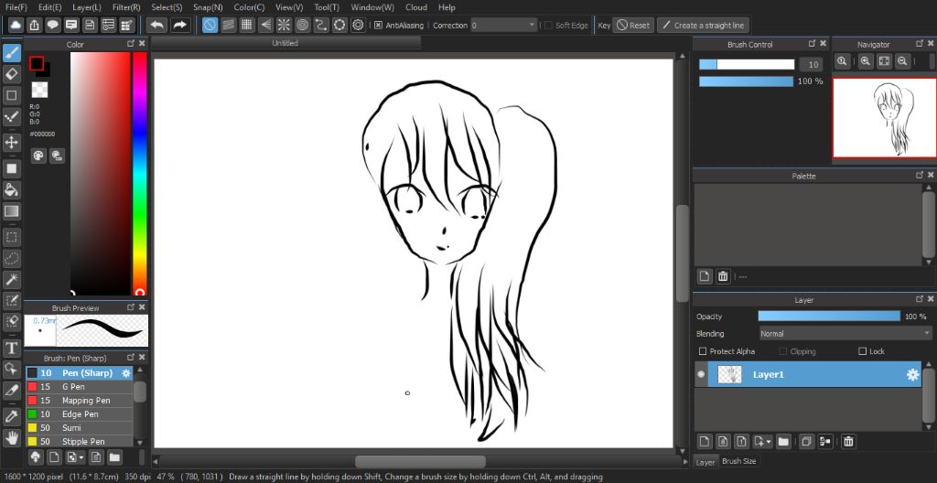This screenshot has height=483, width=937.
Task: Click the transparent color swatch
Action: click(x=39, y=90)
